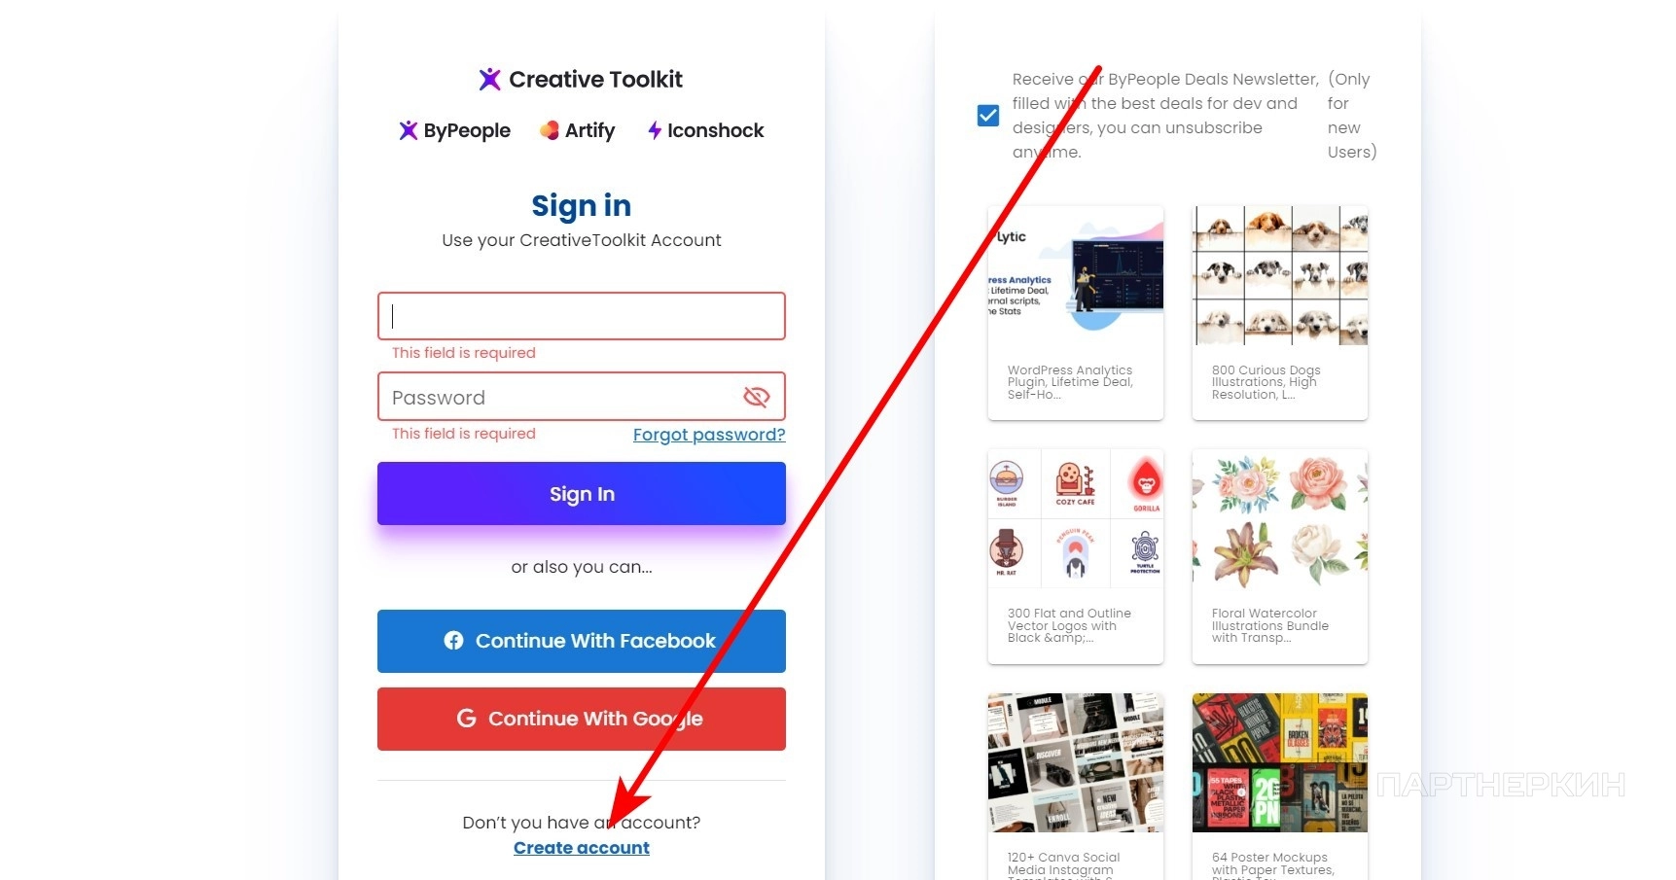Toggle password visibility eye icon
The width and height of the screenshot is (1676, 880).
[x=756, y=397]
